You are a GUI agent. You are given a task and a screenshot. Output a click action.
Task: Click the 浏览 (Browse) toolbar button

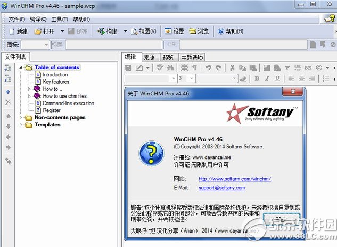[x=199, y=31]
